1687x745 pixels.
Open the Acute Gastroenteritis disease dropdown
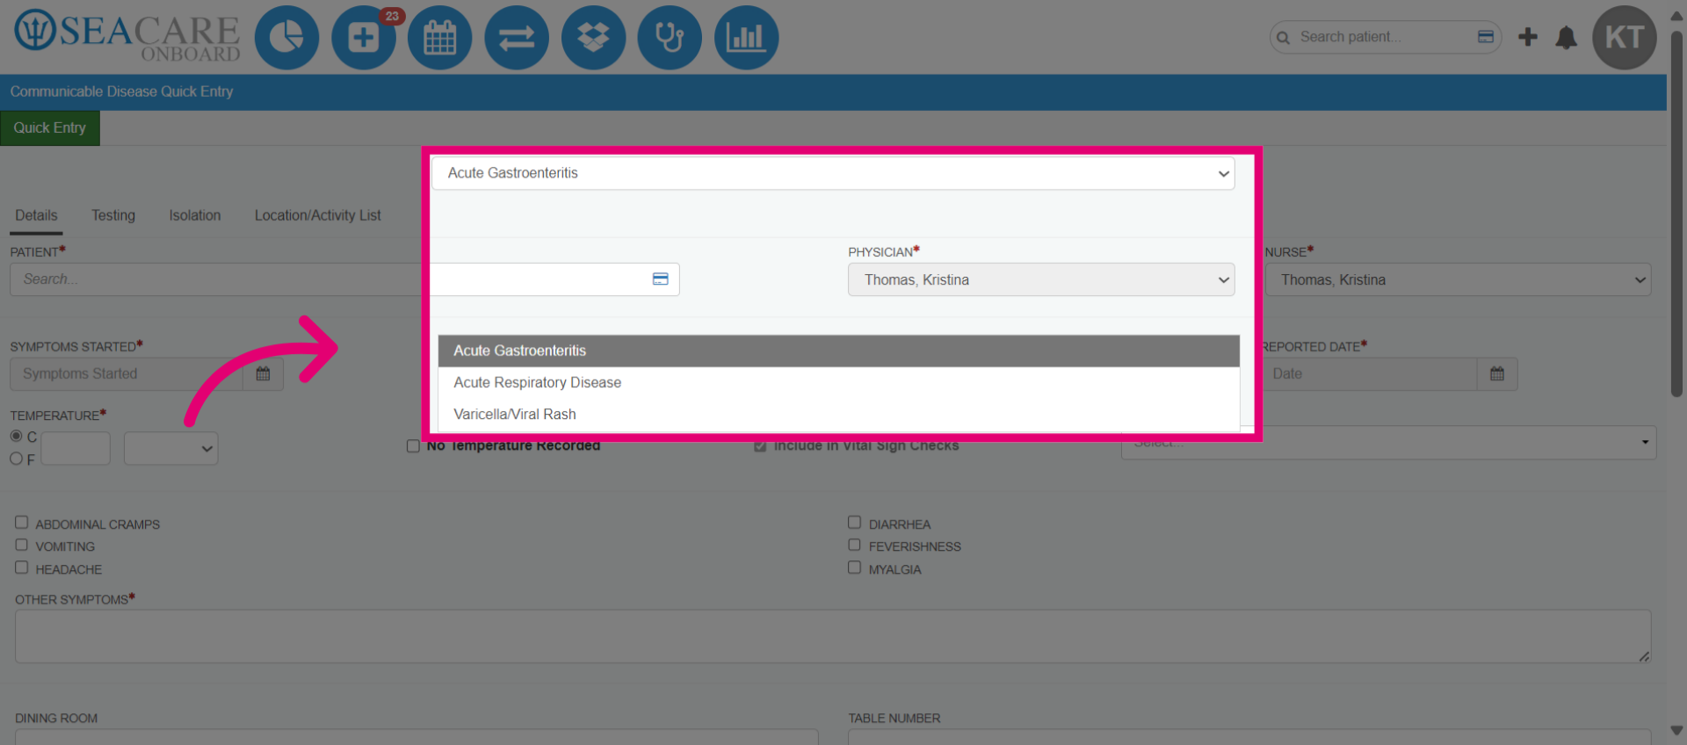833,173
